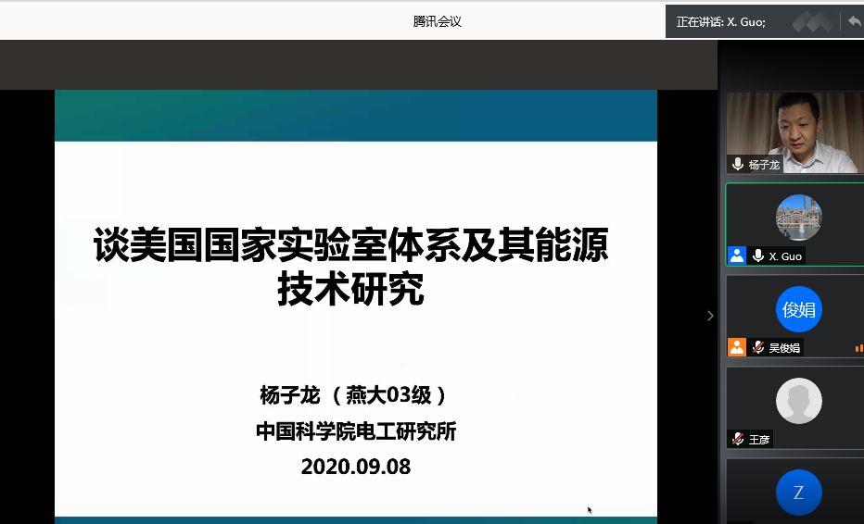Click the blue 俊娟 avatar circle
The width and height of the screenshot is (864, 524).
click(798, 309)
